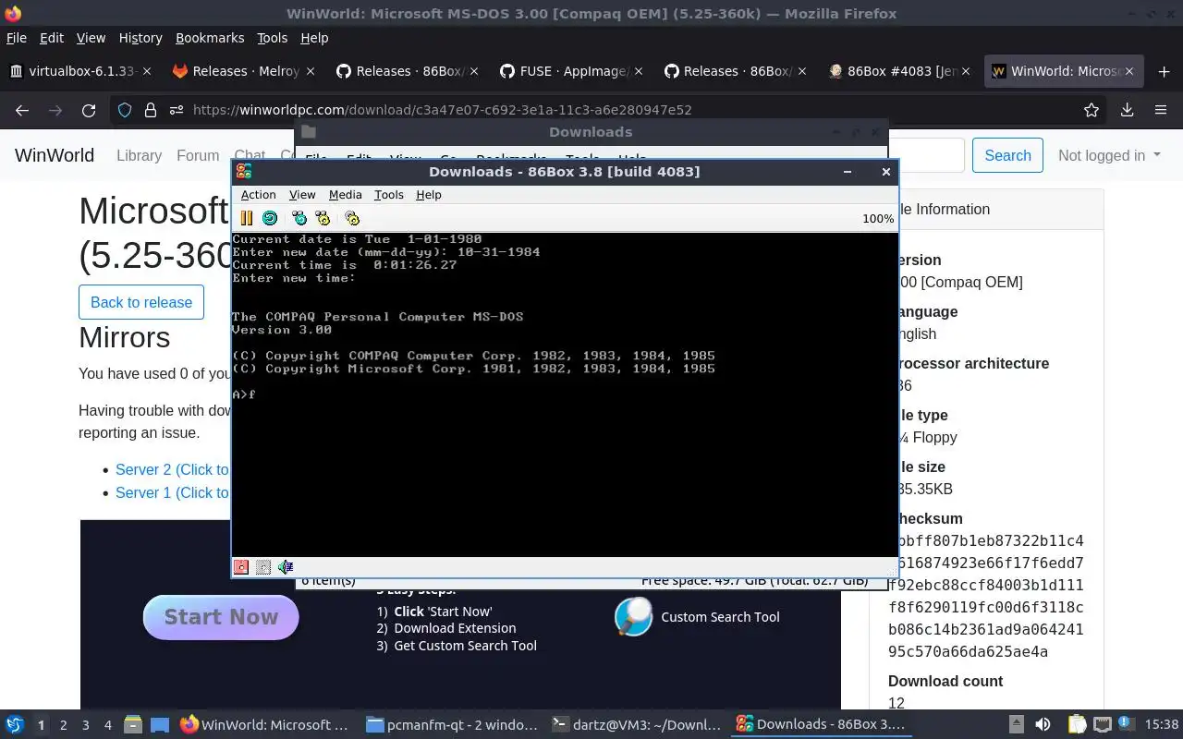The image size is (1183, 739).
Task: Open 86Box Help menu
Action: [429, 195]
